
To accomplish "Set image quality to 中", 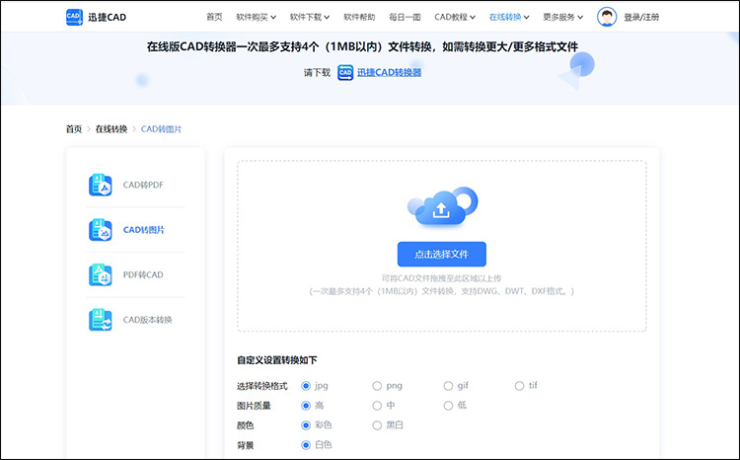I will (377, 406).
